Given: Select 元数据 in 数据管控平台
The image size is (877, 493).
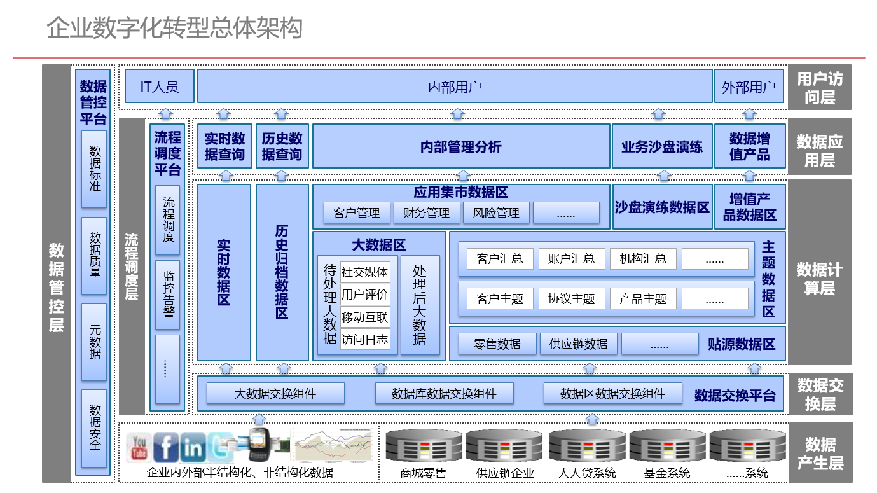Looking at the screenshot, I should 95,342.
